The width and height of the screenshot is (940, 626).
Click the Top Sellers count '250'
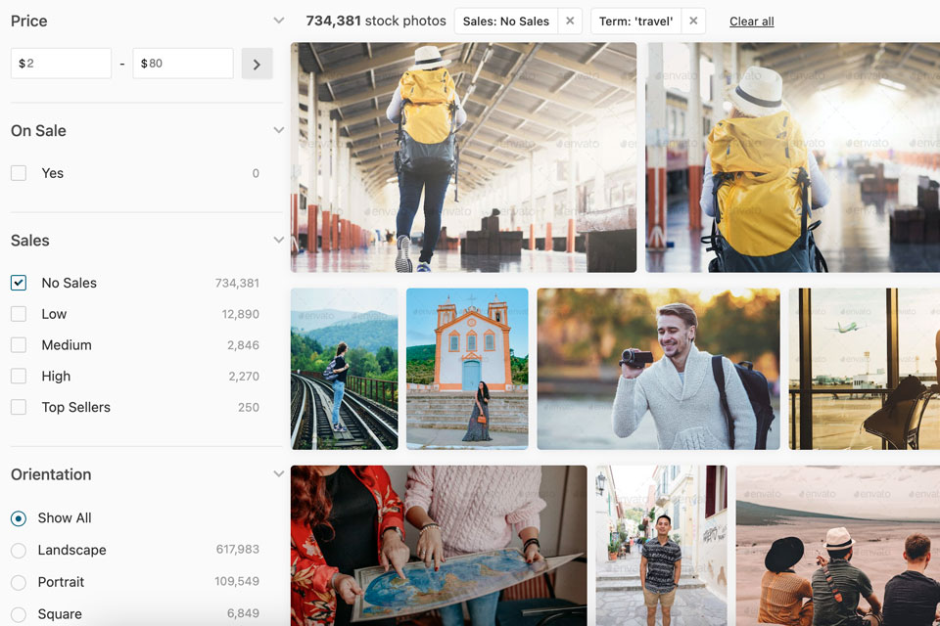point(249,407)
